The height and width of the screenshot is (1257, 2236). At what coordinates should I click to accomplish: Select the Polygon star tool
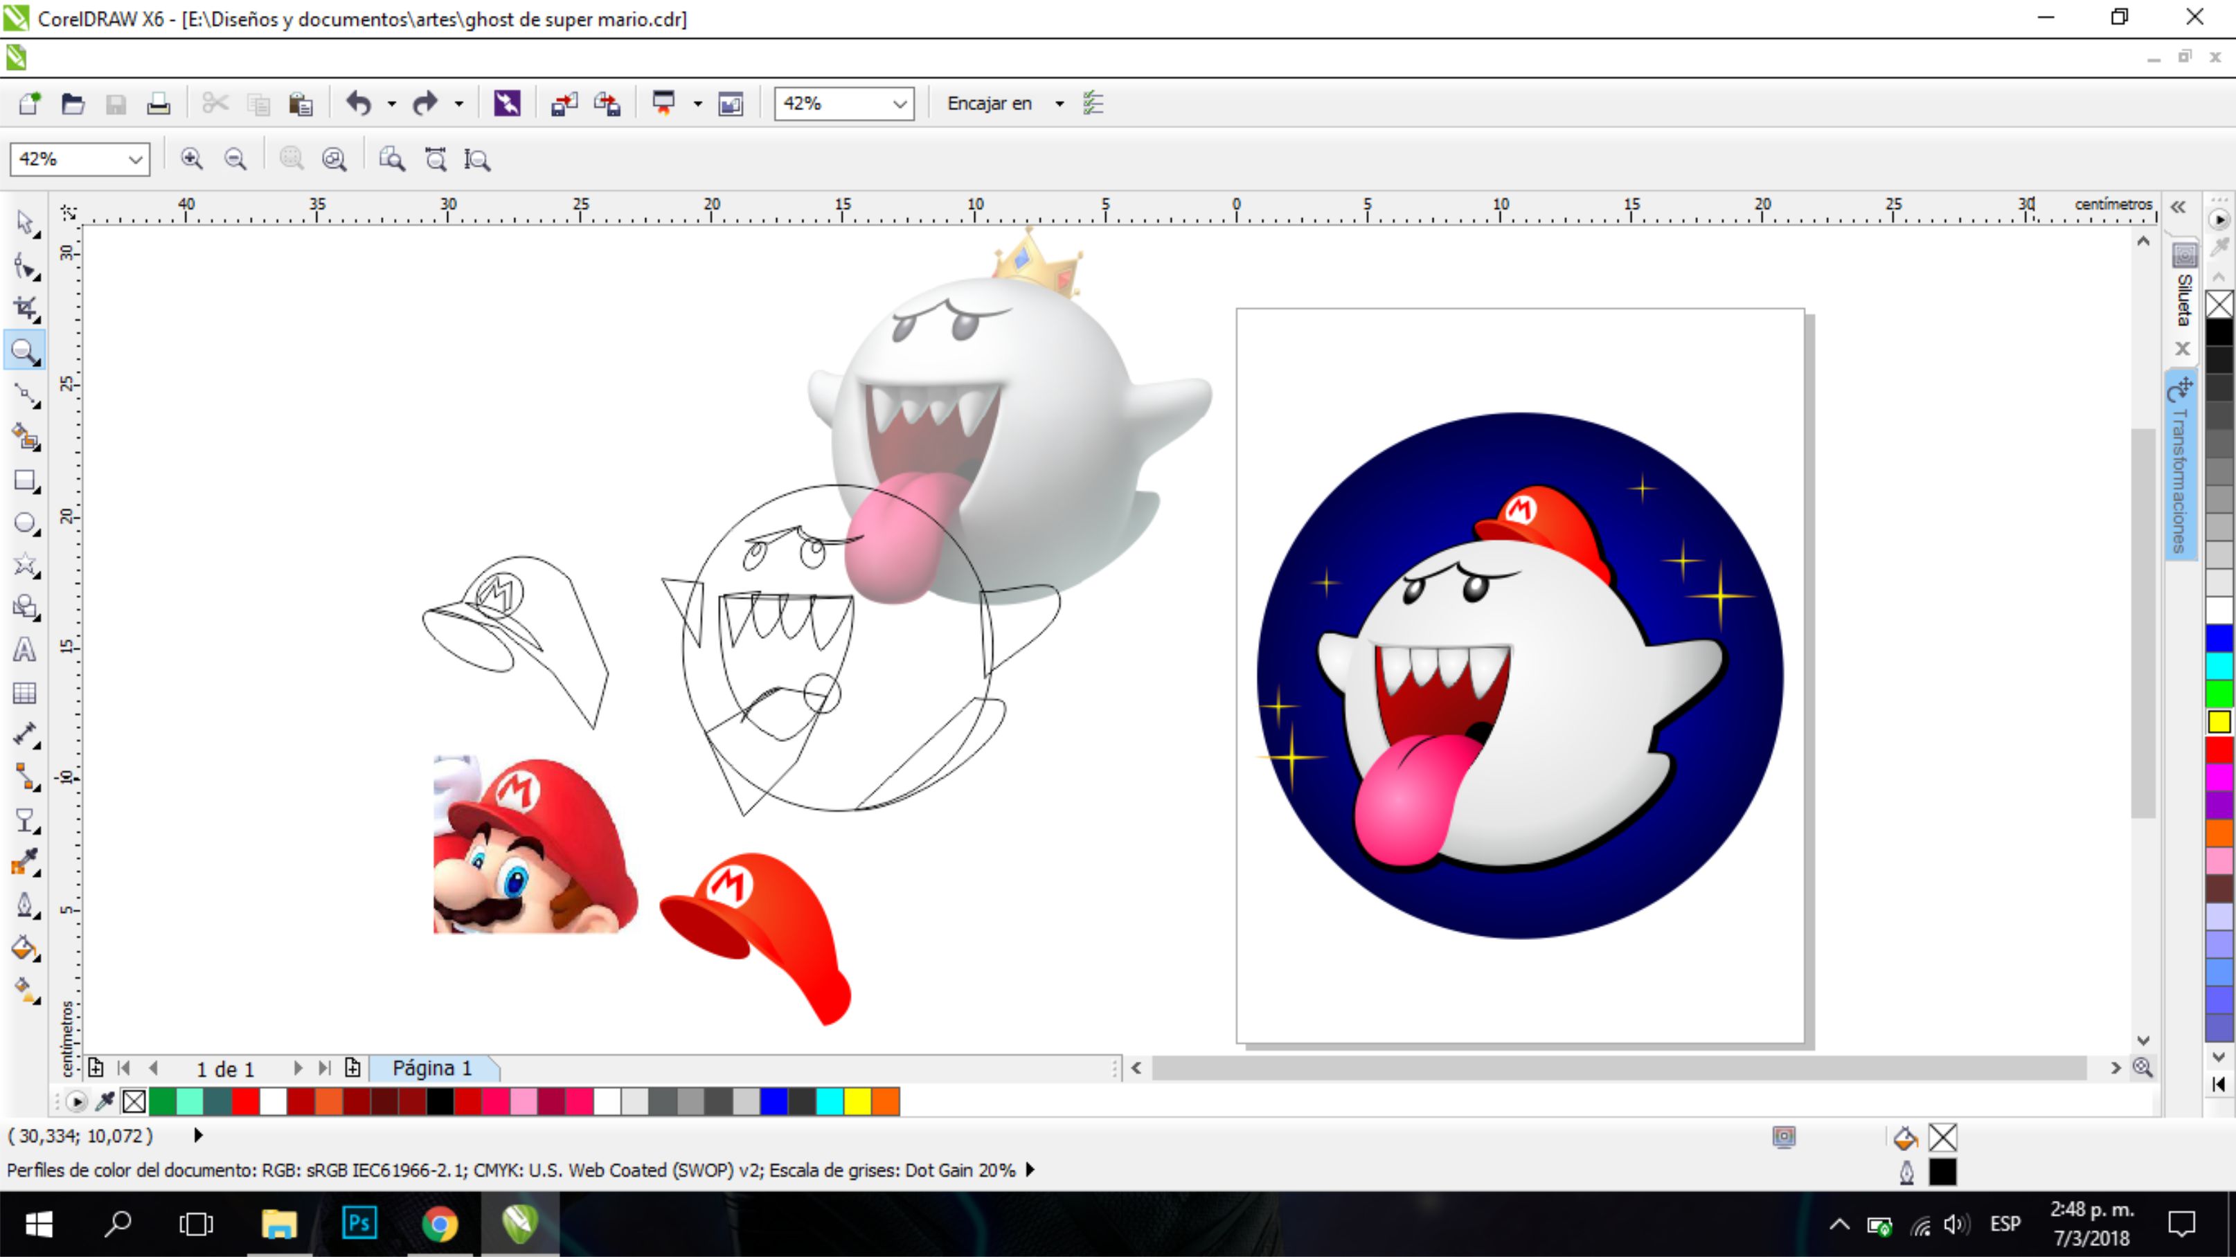point(25,566)
